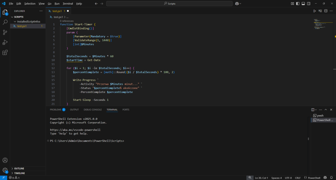Open notifications bell in status bar
The width and height of the screenshot is (336, 180).
331,178
